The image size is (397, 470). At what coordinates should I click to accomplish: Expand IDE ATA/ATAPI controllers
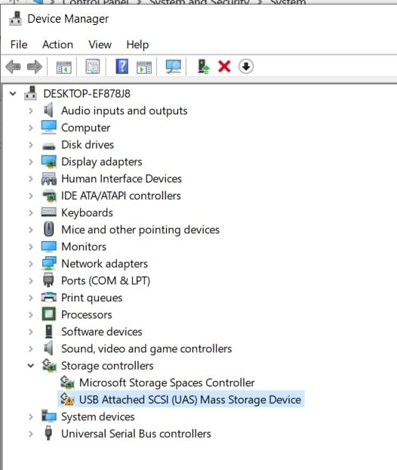30,196
